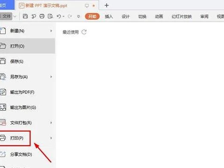Image resolution: width=224 pixels, height=168 pixels.
Task: Open the 动画 ribbon tab
Action: pyautogui.click(x=159, y=16)
